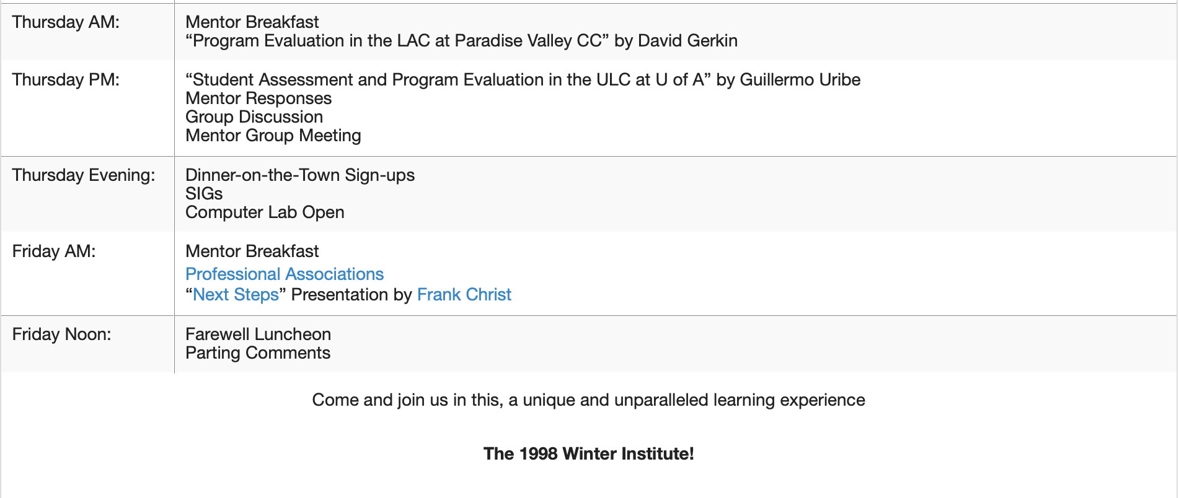
Task: Open the Professional Associations link
Action: coord(285,274)
